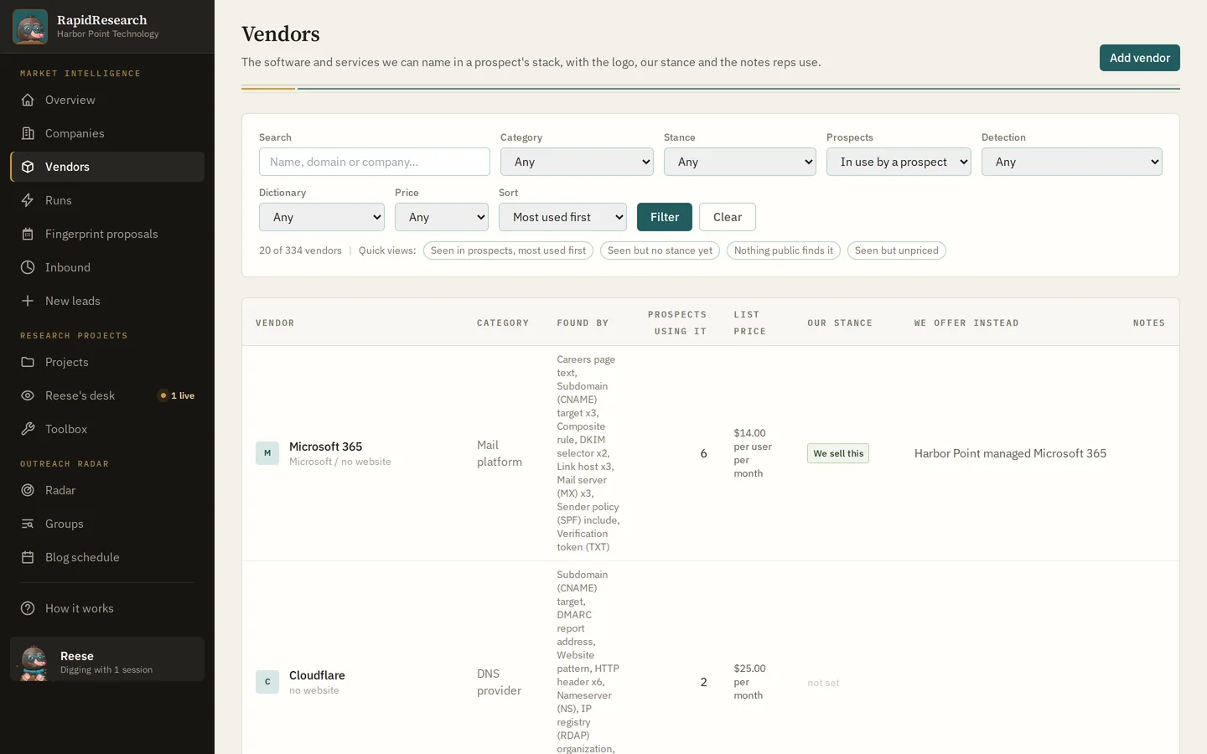Screen dimensions: 1207x754
Task: Open the Microsoft 365 vendor name
Action: pos(326,447)
